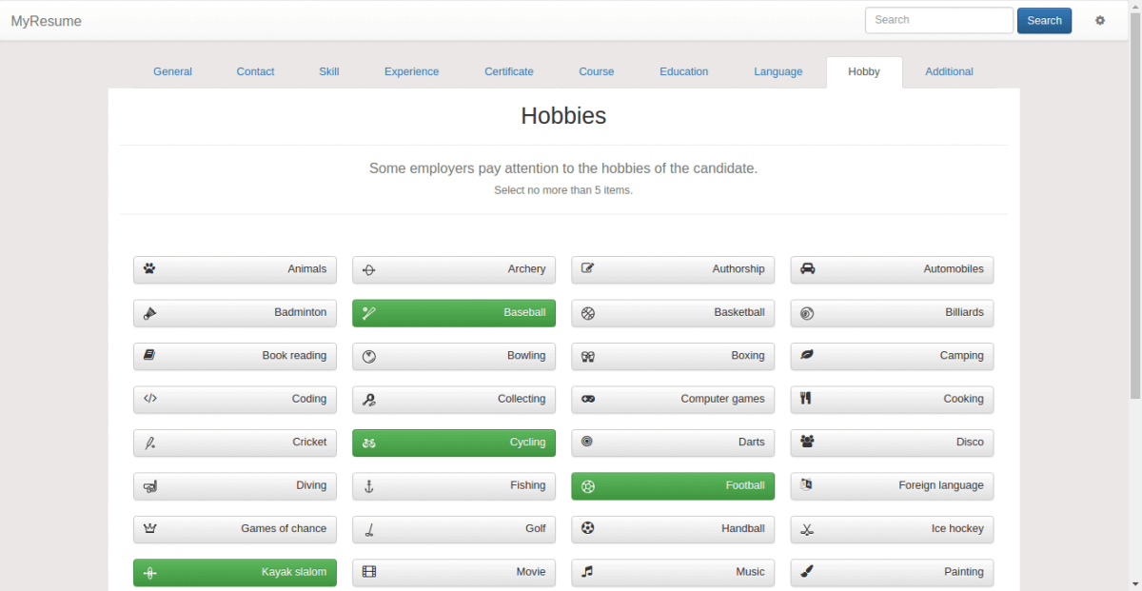Click the pencil-edit icon on Authorship
Screen dimensions: 1142x591
587,268
